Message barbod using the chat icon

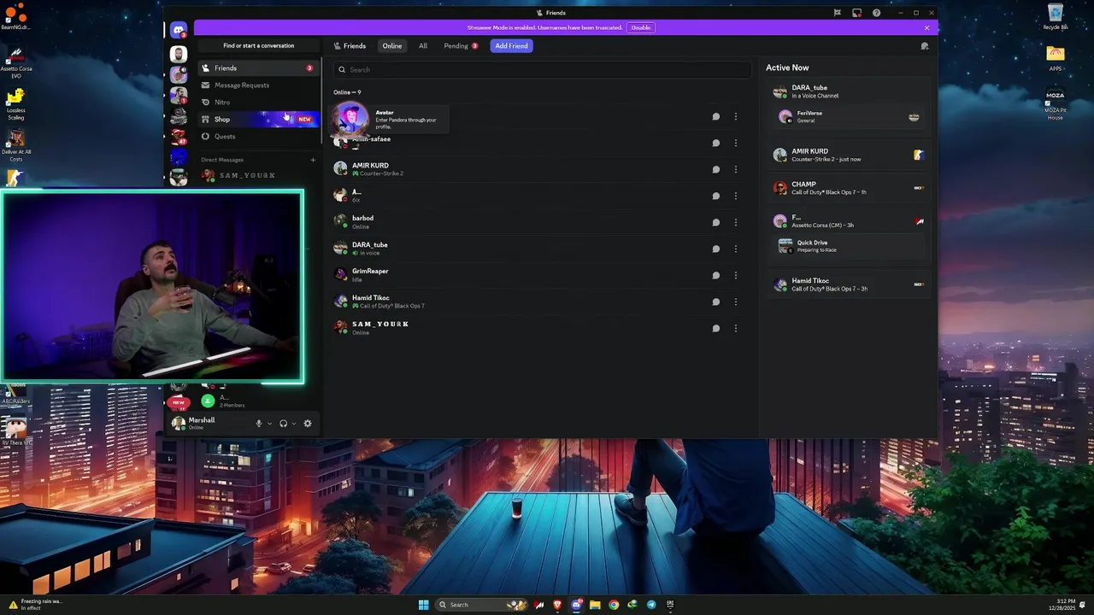716,222
